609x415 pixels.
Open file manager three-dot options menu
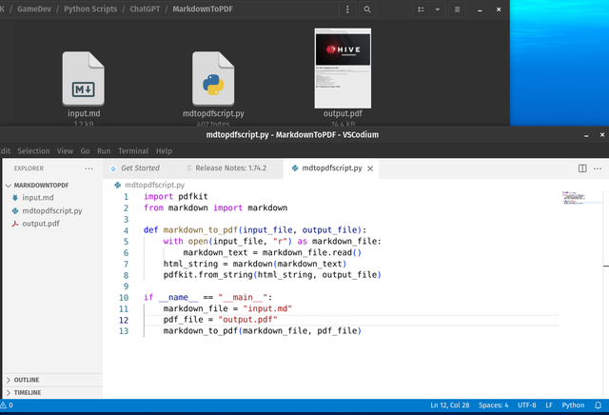[x=346, y=10]
